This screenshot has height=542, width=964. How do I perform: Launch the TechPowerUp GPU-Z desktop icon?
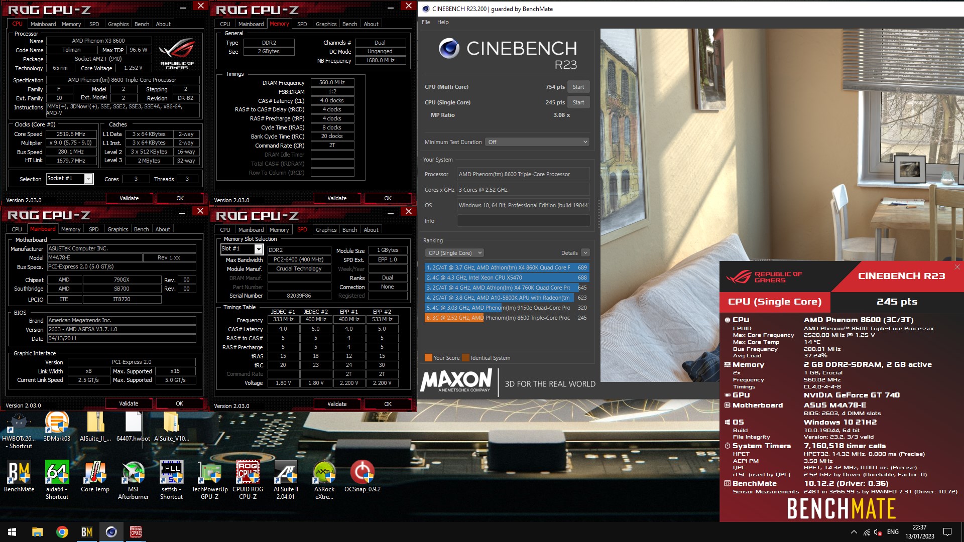210,480
